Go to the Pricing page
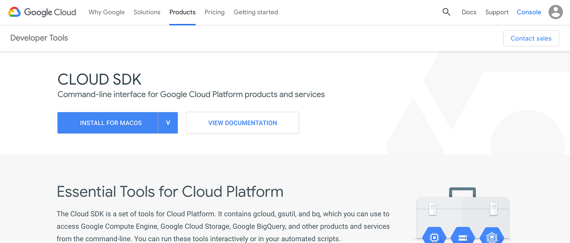Viewport: 570px width, 243px height. pyautogui.click(x=214, y=12)
